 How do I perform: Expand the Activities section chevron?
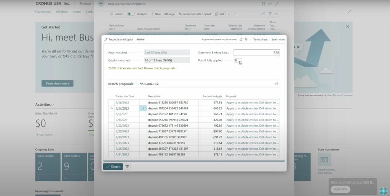tap(53, 105)
